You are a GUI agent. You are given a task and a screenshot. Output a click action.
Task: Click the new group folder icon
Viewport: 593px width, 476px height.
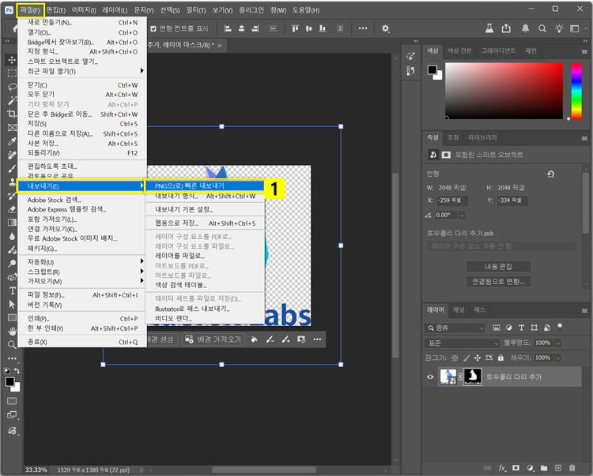[x=546, y=469]
